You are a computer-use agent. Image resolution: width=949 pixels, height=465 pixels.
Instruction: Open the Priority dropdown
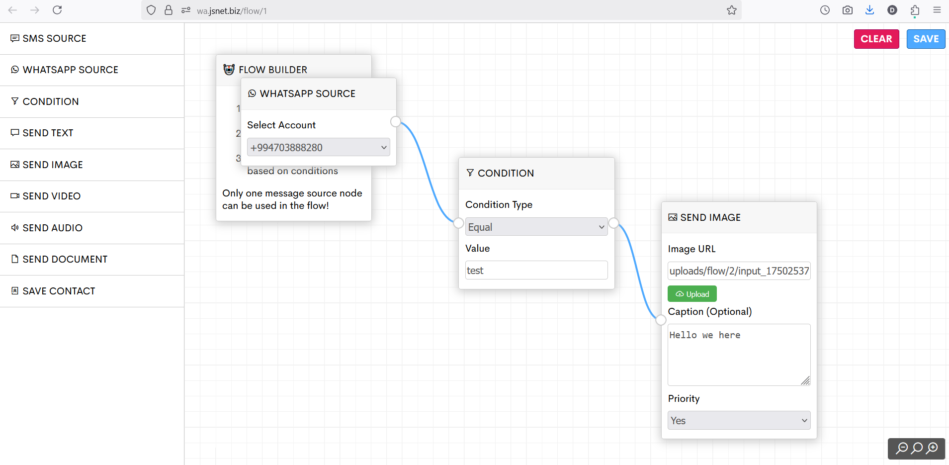739,420
